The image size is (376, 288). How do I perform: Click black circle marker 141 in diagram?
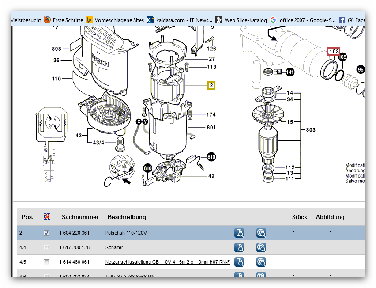[x=290, y=72]
